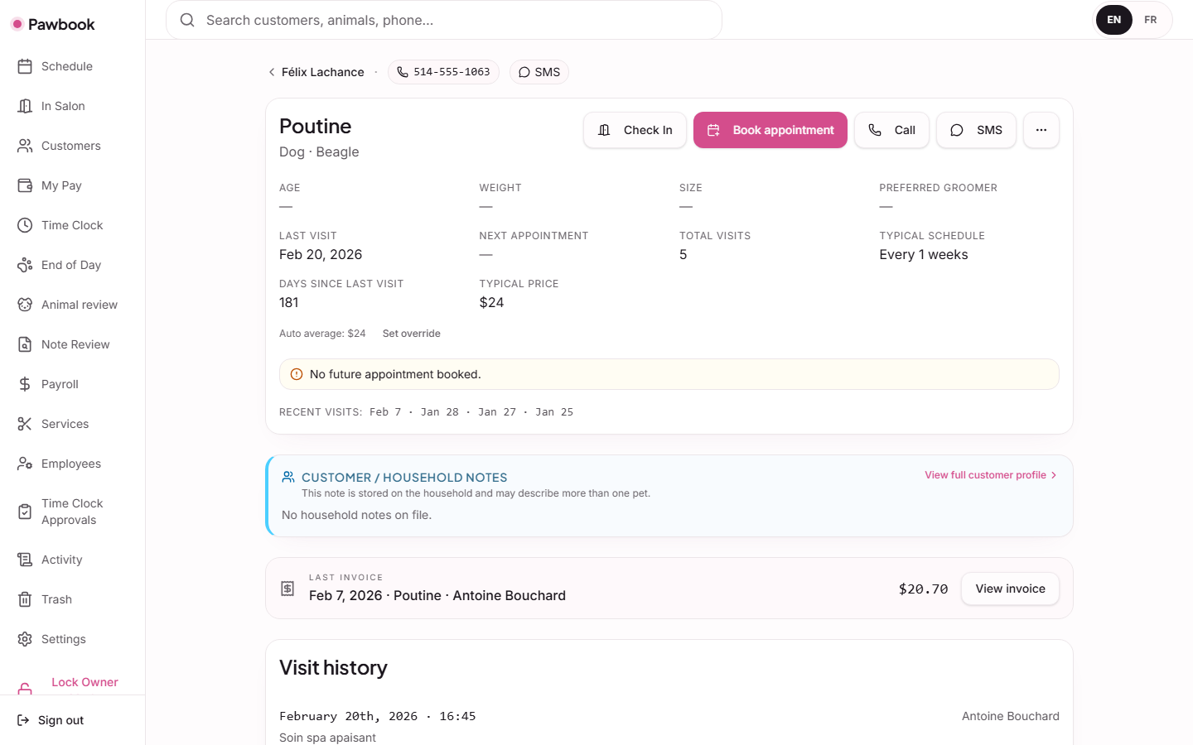The height and width of the screenshot is (745, 1193).
Task: Click the pet name 'Poutine' heading
Action: 316,126
